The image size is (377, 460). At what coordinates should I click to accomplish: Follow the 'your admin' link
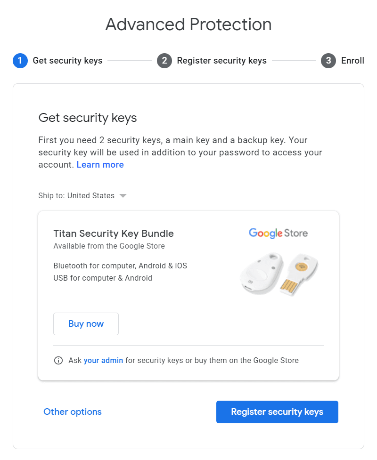tap(103, 361)
